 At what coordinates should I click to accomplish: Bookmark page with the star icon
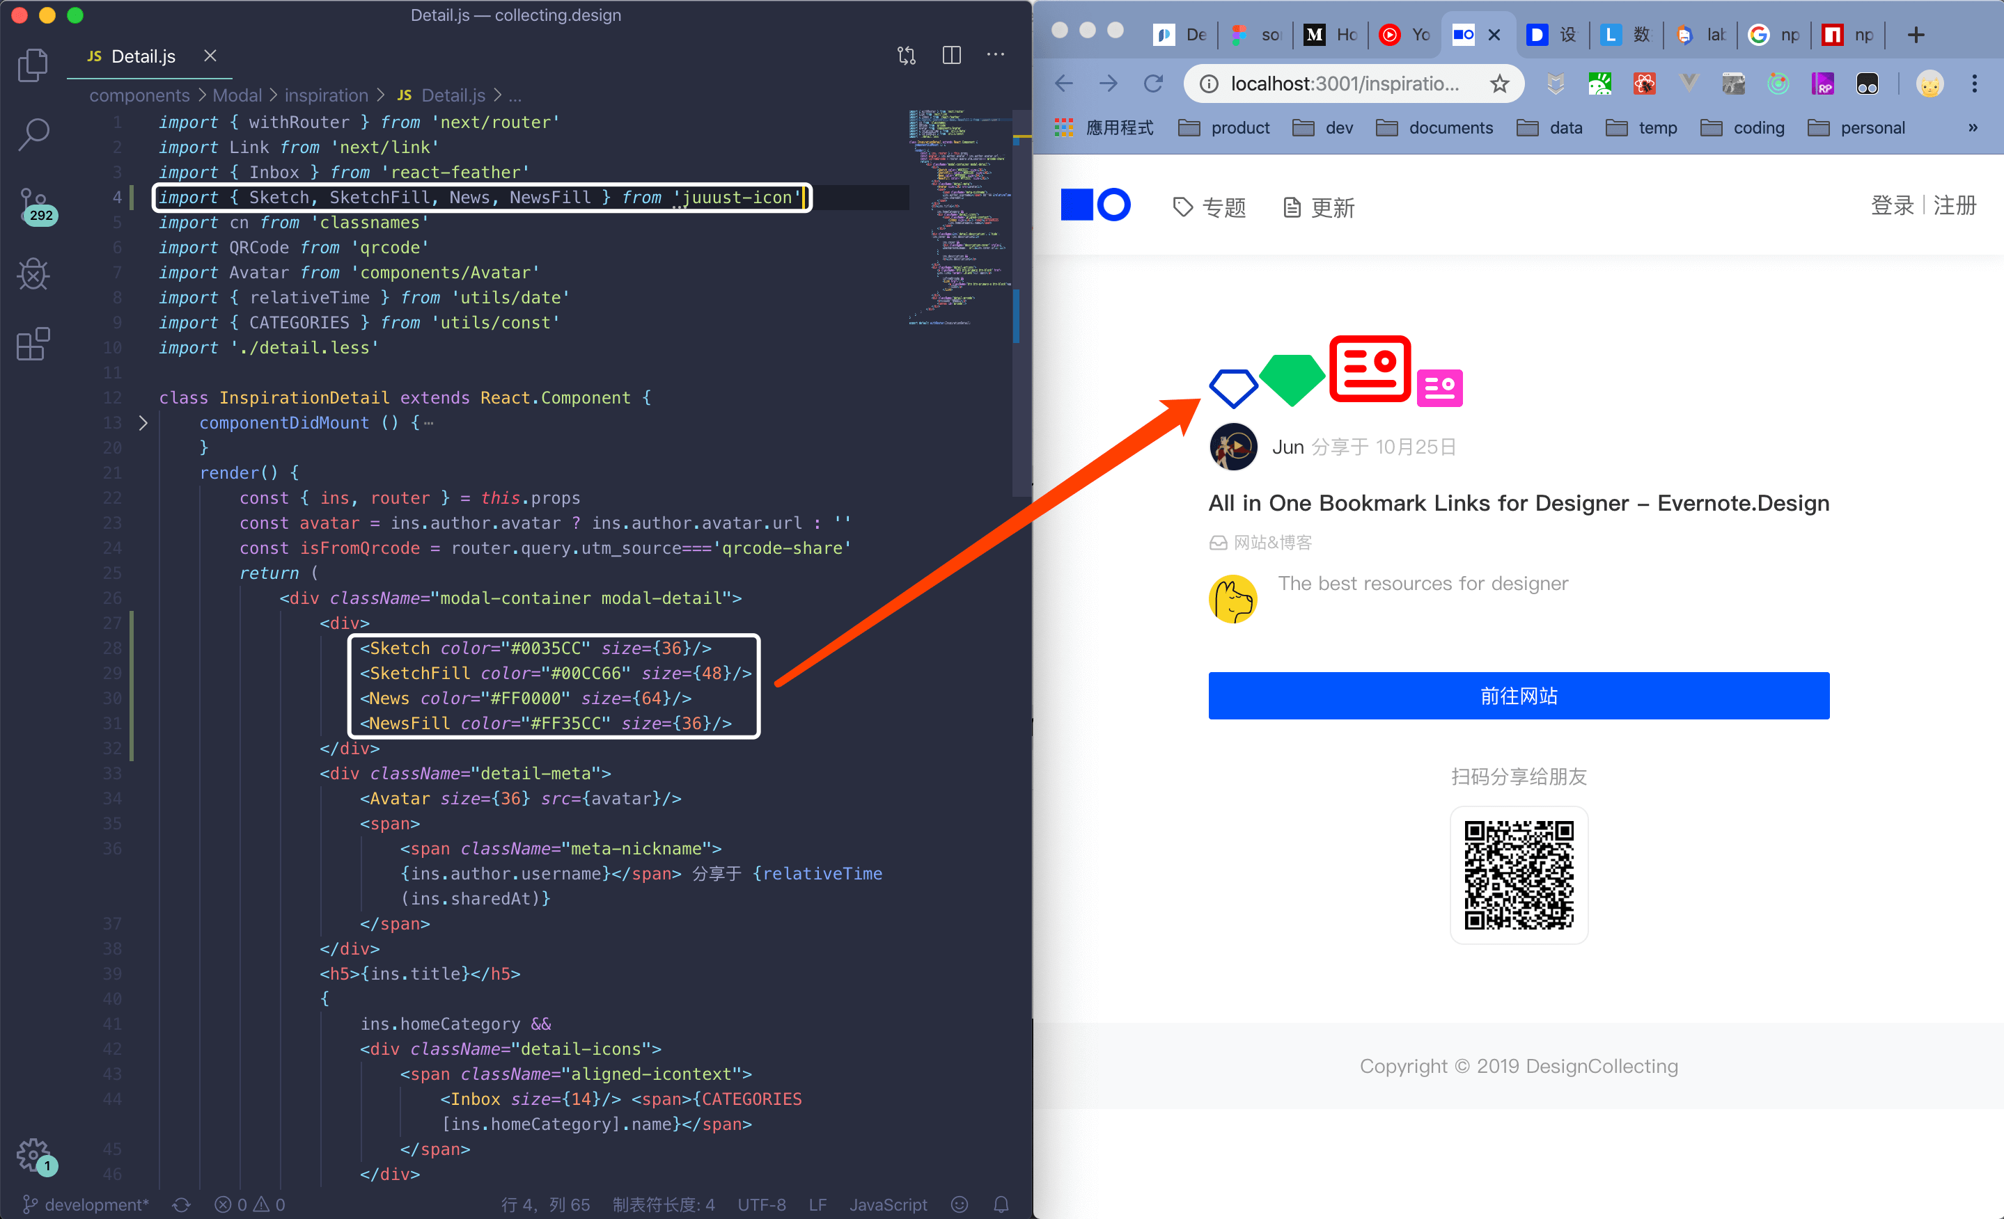1499,83
